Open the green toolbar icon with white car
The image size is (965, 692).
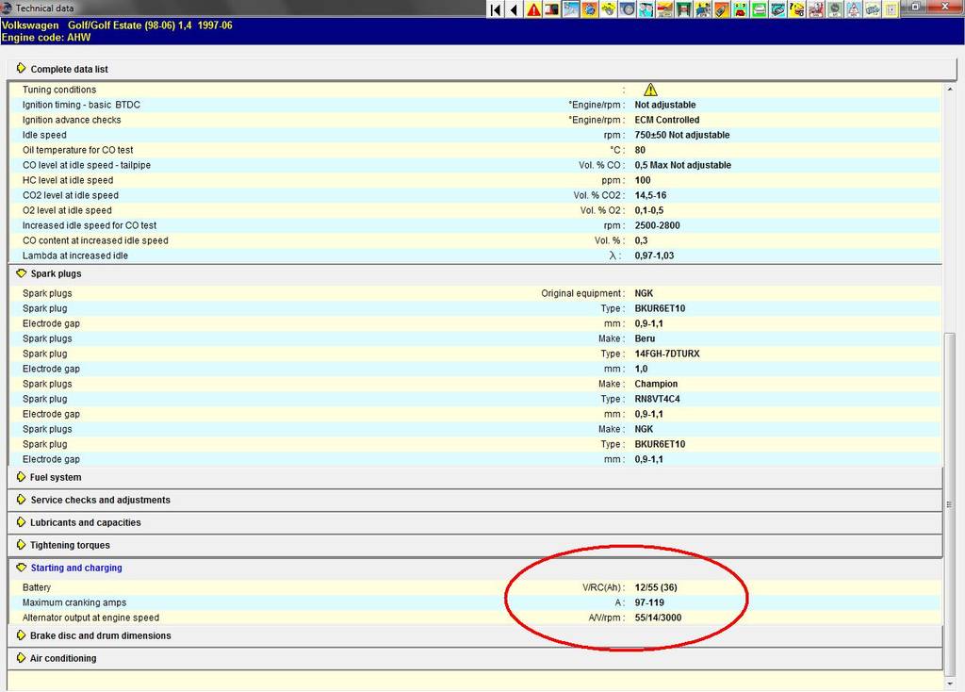(759, 9)
